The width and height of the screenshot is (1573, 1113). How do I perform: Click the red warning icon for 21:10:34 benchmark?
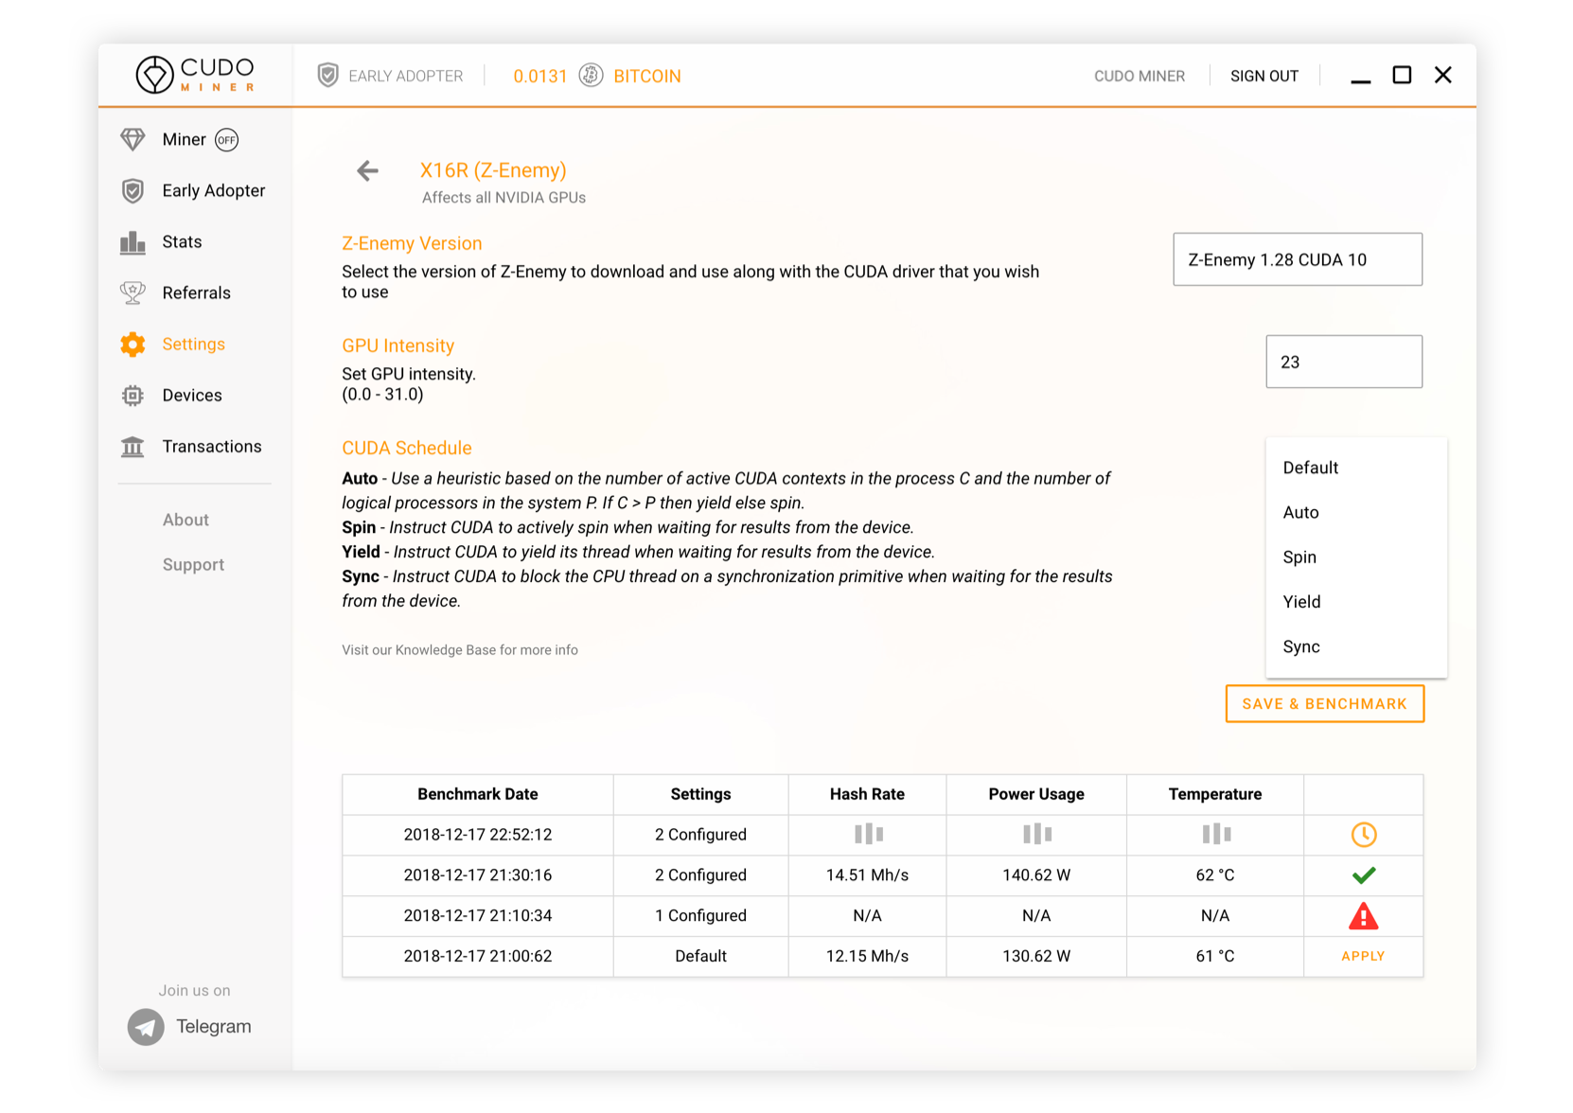click(x=1363, y=915)
